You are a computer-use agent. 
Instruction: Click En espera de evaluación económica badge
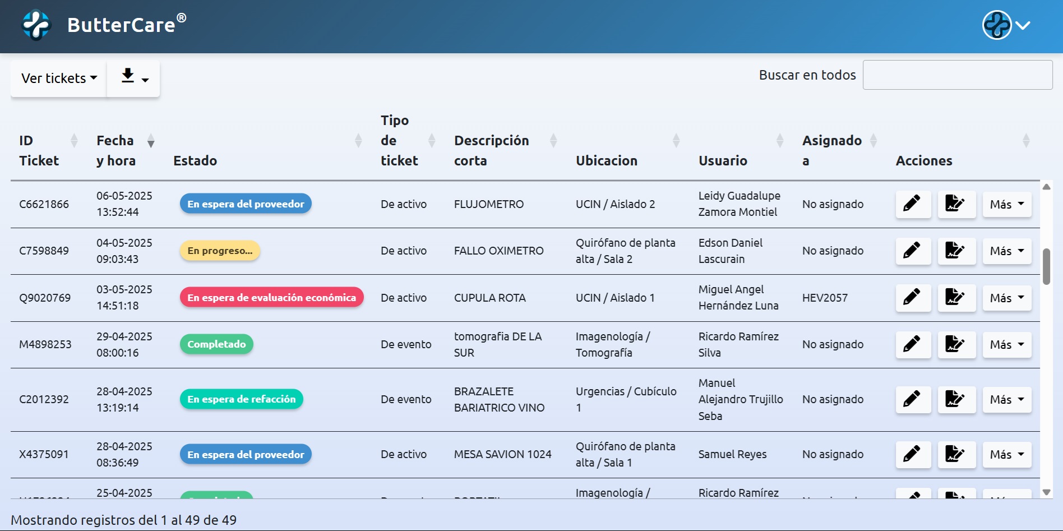(x=271, y=298)
